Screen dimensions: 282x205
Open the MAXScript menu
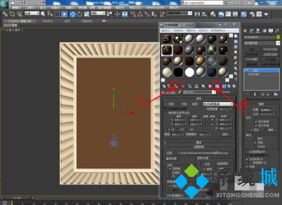(x=155, y=7)
